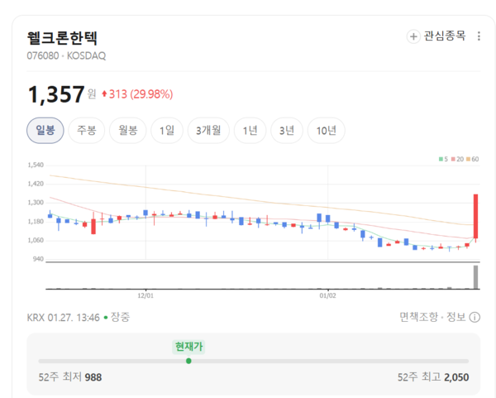Image resolution: width=496 pixels, height=398 pixels.
Task: Click the 관심종목 label
Action: point(445,36)
